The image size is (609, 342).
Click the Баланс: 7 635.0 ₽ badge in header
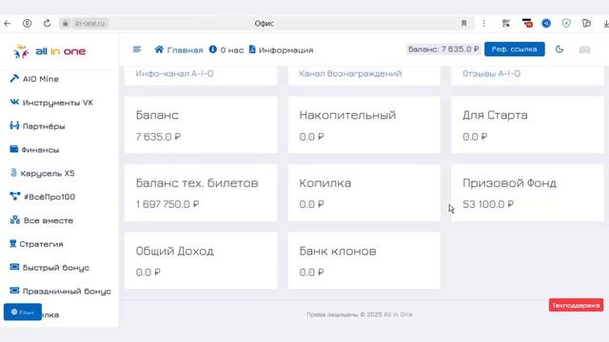[443, 49]
